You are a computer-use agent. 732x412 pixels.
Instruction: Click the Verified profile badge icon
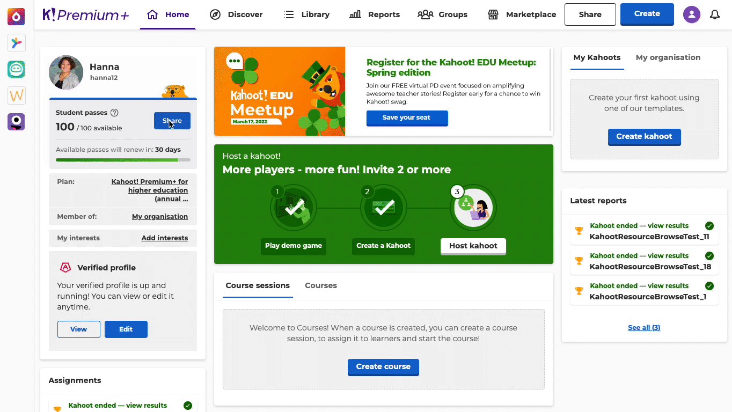(65, 268)
